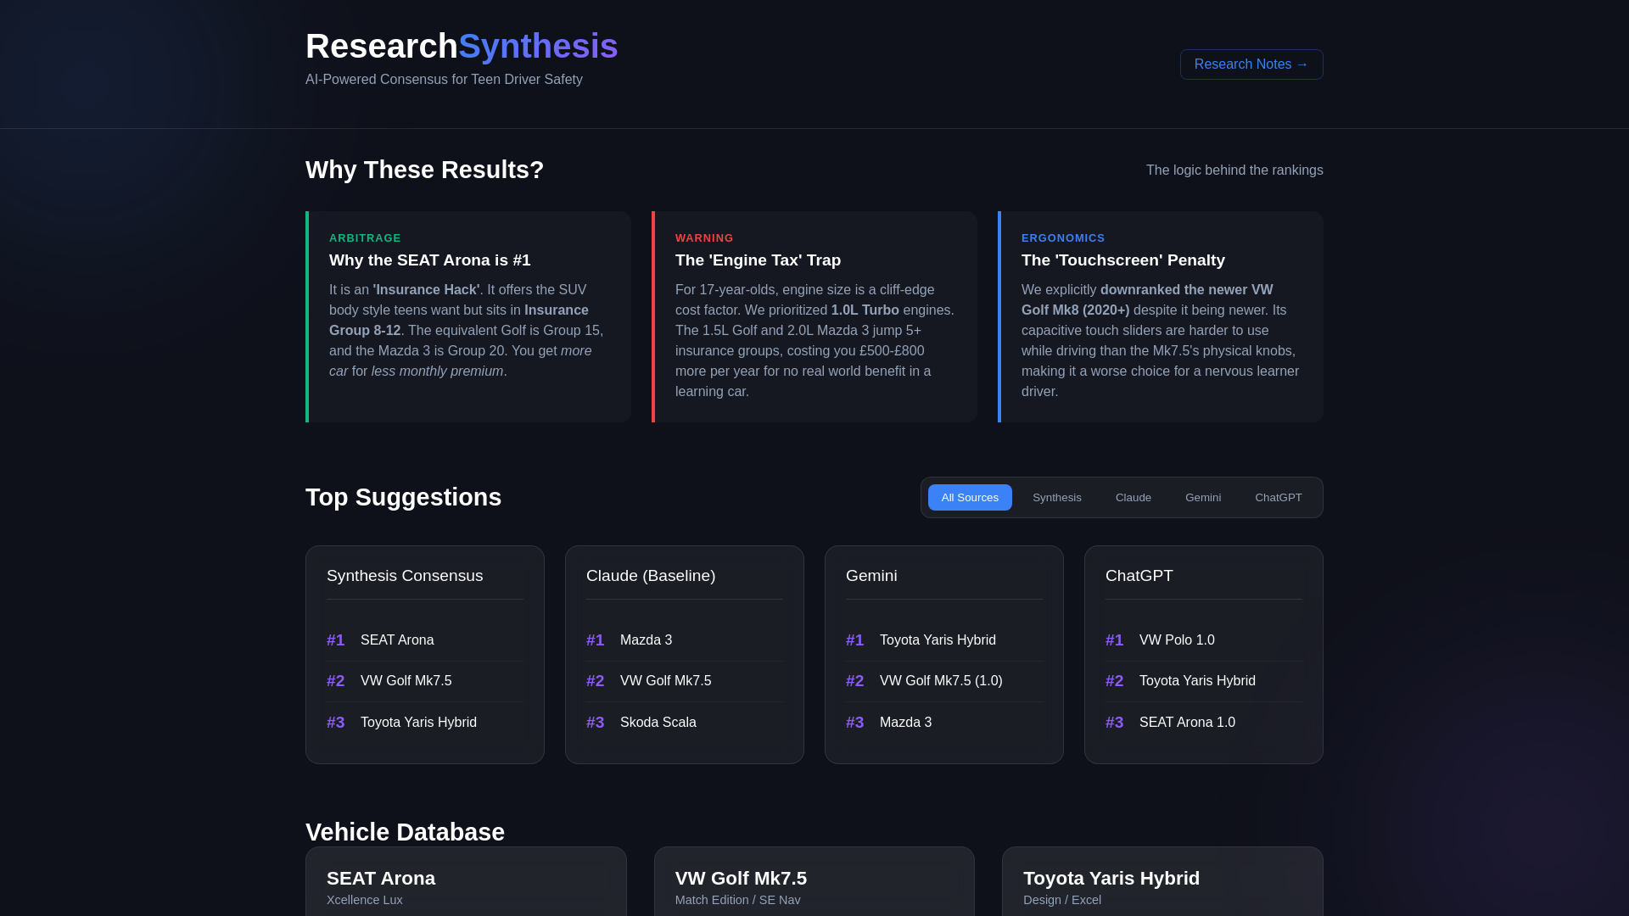Select VW Golf Mk7.5 in Synthesis Consensus
This screenshot has height=916, width=1629.
tap(425, 681)
